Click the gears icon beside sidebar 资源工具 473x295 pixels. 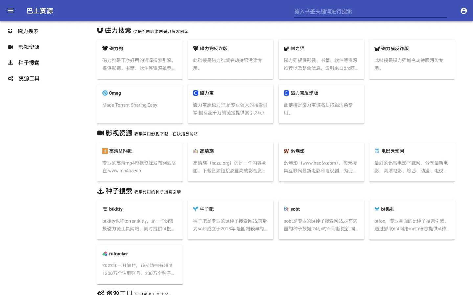coord(11,78)
